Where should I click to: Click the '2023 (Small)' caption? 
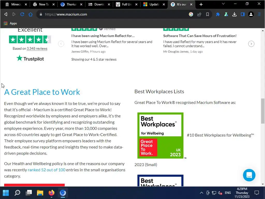click(146, 165)
